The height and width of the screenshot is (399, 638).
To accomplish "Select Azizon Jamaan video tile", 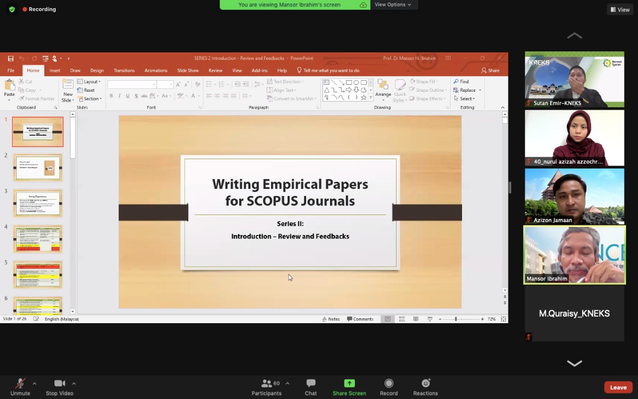I will [x=574, y=197].
